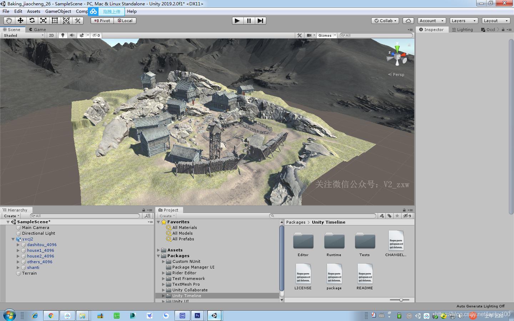Open Collab dropdown
Screen dimensions: 514x321
[385, 21]
